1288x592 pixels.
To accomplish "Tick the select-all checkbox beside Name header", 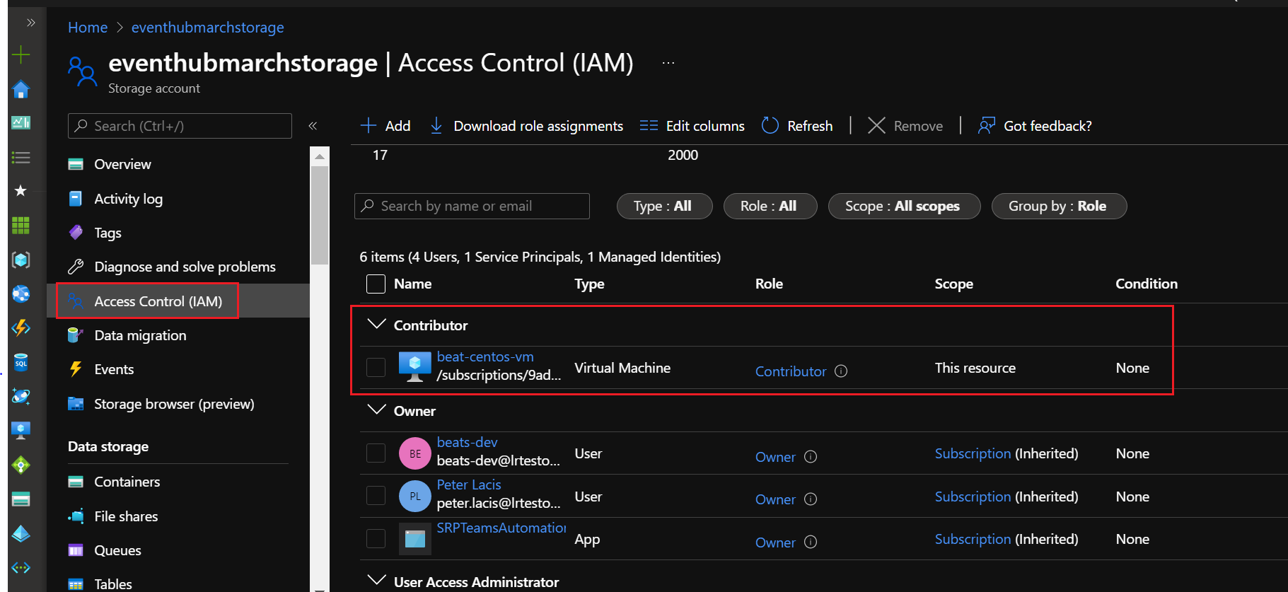I will pyautogui.click(x=376, y=284).
